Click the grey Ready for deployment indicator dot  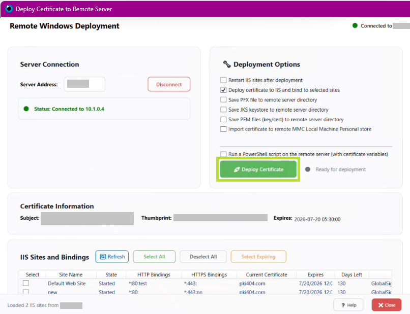point(308,169)
